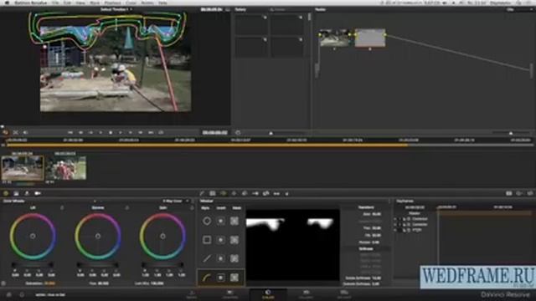Open the View menu in menu bar
The width and height of the screenshot is (536, 301).
(x=80, y=3)
